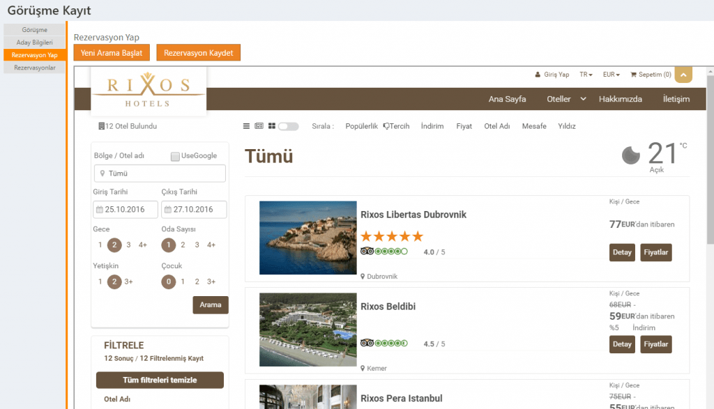Click Rixos Libertas Dubrovnik hotel photo
This screenshot has height=409, width=714.
[x=307, y=238]
